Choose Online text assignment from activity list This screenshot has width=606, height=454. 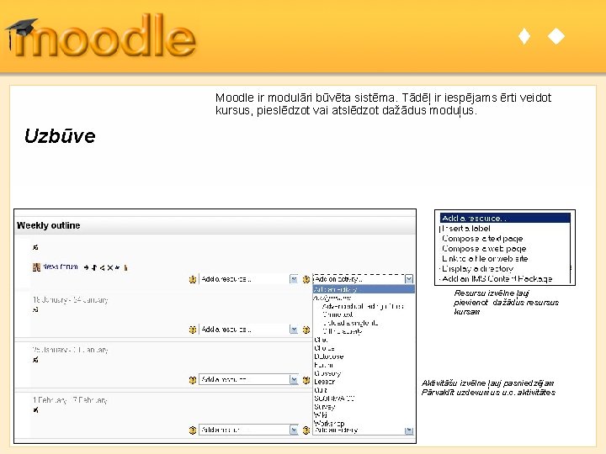tap(338, 314)
